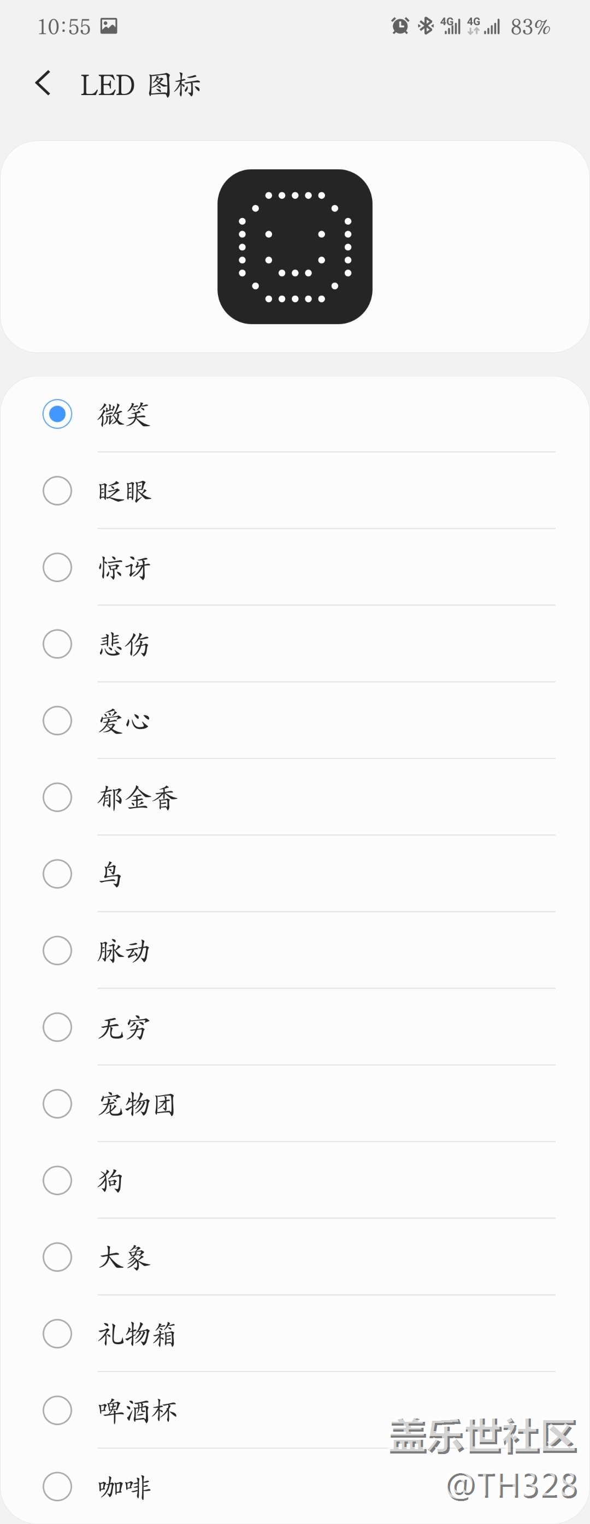Tap the Bluetooth status bar icon
This screenshot has width=590, height=1524.
point(425,26)
